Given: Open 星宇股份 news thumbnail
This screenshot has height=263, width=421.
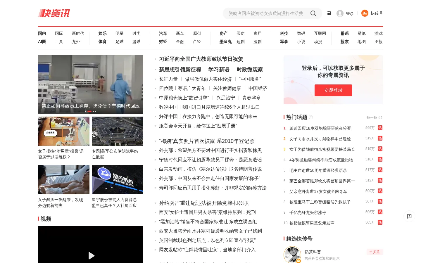Looking at the screenshot, I should tap(118, 180).
